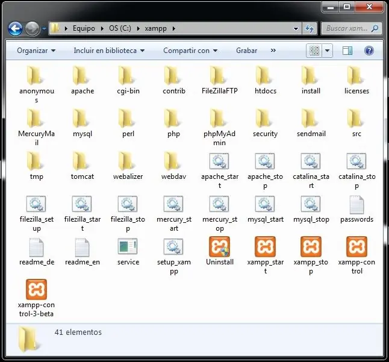Click the 41 elementos status text
Image resolution: width=389 pixels, height=362 pixels.
(78, 332)
